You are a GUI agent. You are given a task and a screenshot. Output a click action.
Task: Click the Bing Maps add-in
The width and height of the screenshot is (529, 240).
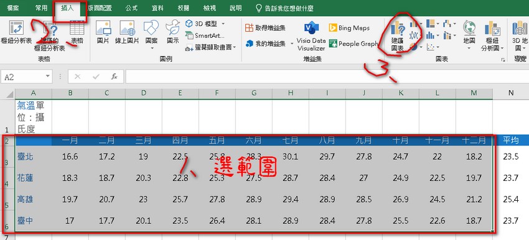pyautogui.click(x=350, y=28)
